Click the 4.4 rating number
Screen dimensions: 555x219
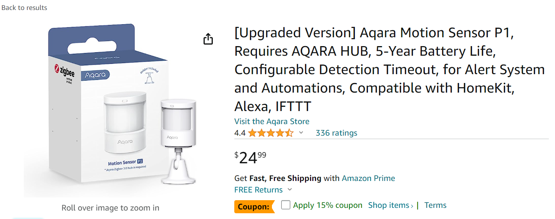coord(240,133)
